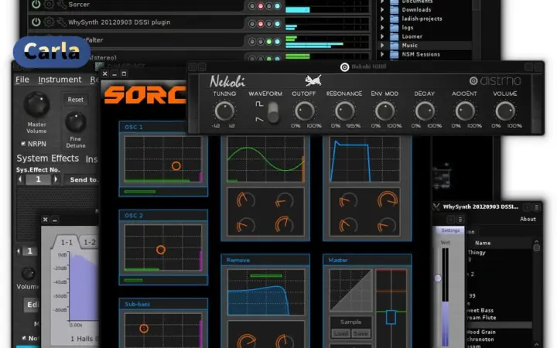Flip the Nekobi Waveform switch
This screenshot has height=348, width=557.
(273, 112)
